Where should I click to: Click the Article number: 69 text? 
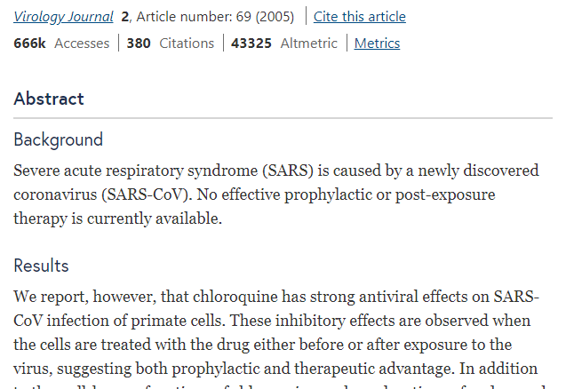point(194,17)
